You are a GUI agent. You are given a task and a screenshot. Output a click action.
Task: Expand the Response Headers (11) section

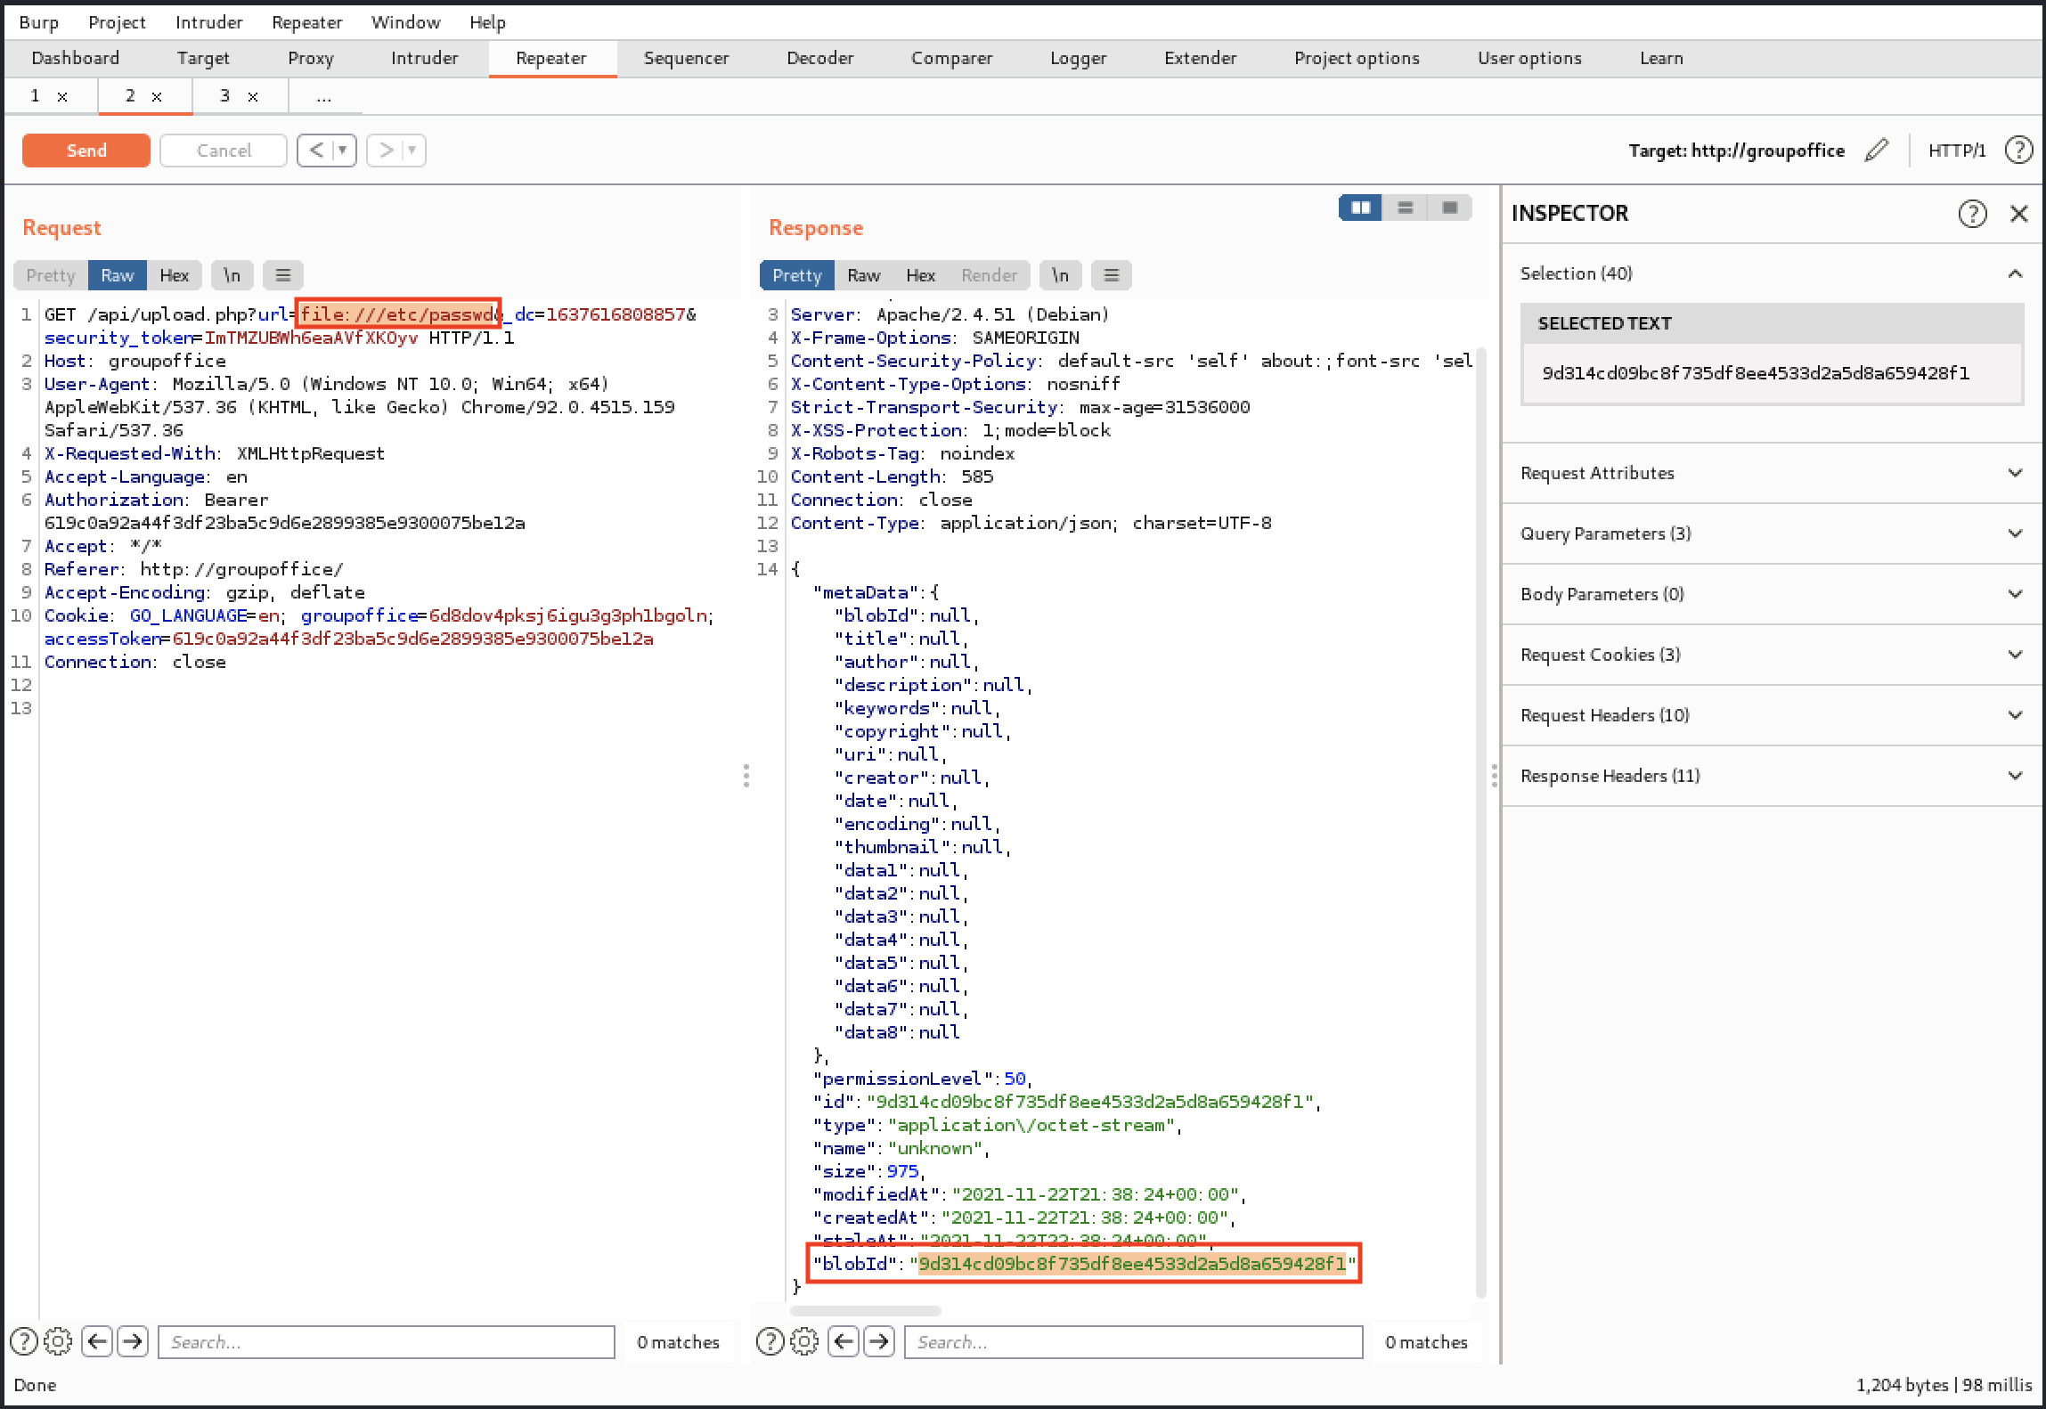tap(1771, 776)
